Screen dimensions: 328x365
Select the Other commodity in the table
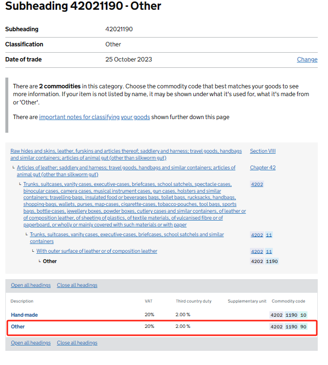pos(18,326)
